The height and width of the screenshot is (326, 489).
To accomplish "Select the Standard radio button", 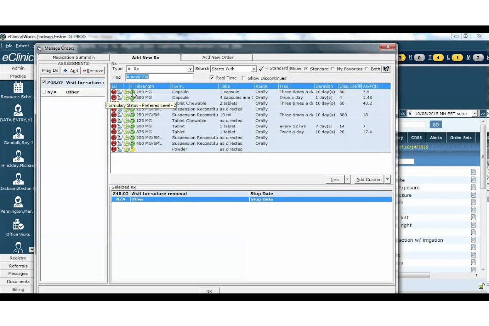I will (x=306, y=69).
